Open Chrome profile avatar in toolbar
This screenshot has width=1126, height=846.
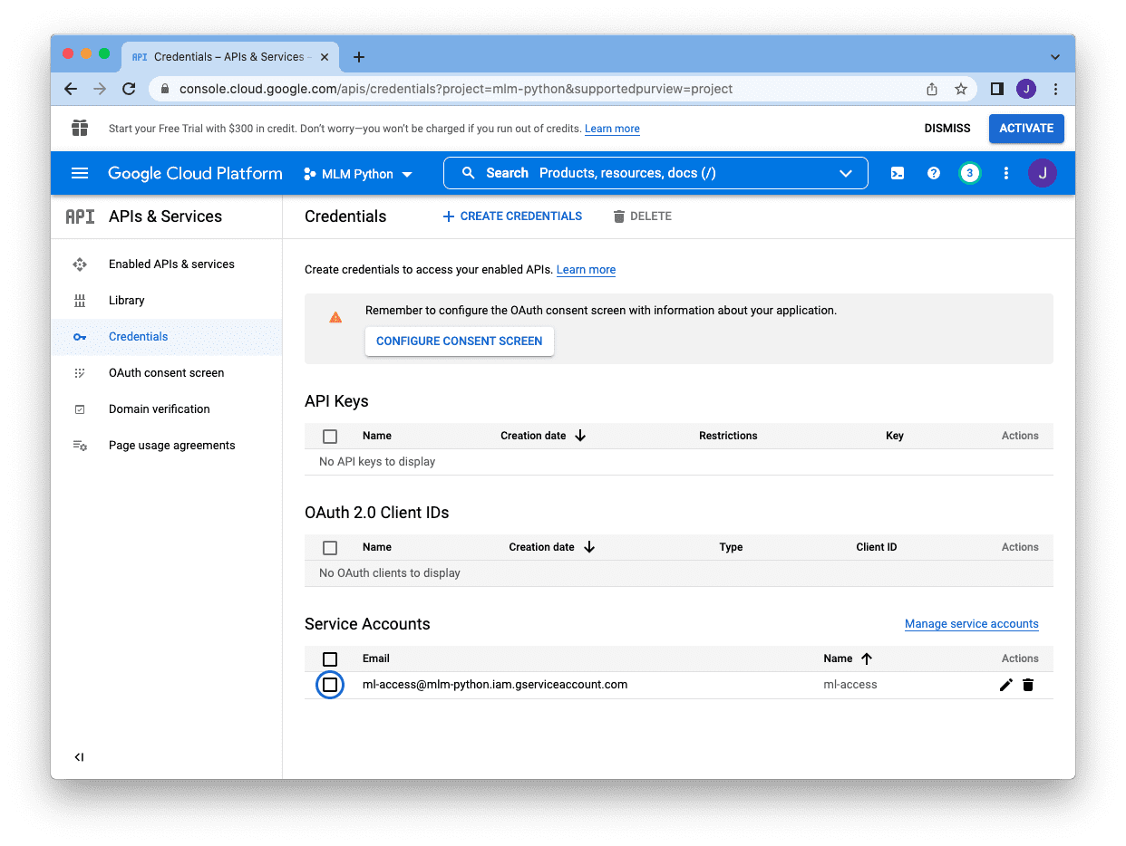(1026, 89)
